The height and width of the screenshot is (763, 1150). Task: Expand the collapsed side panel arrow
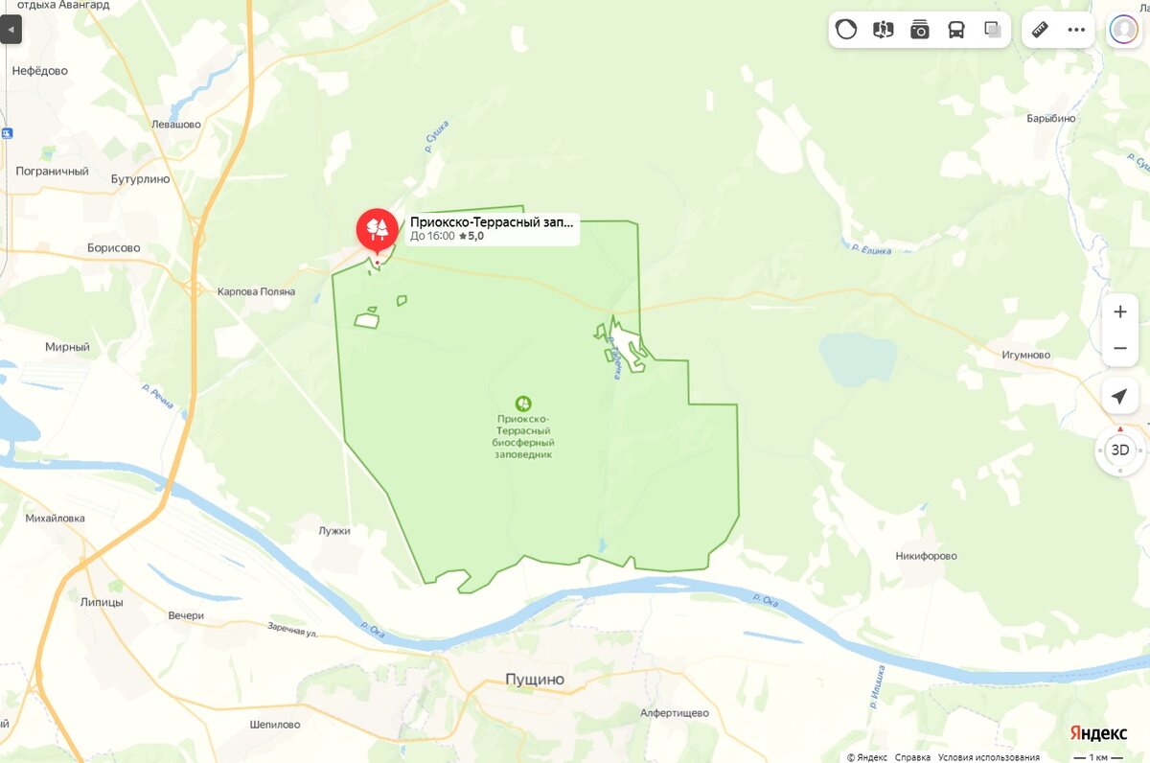pyautogui.click(x=11, y=30)
